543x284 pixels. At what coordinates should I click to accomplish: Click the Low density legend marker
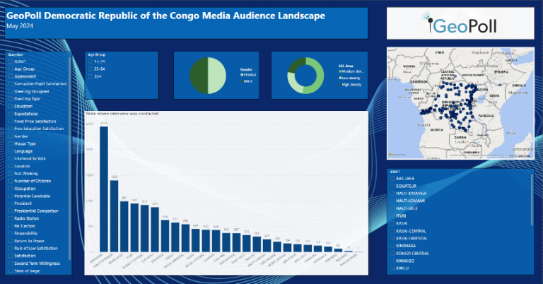339,78
